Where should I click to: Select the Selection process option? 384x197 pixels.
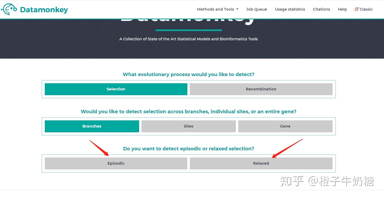(x=116, y=89)
